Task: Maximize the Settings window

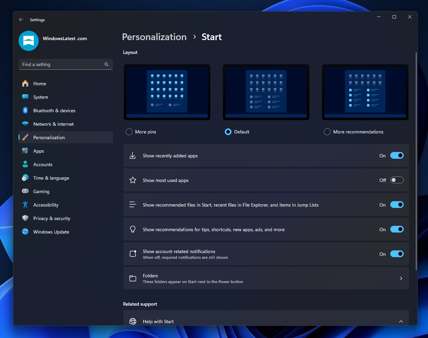Action: 394,17
